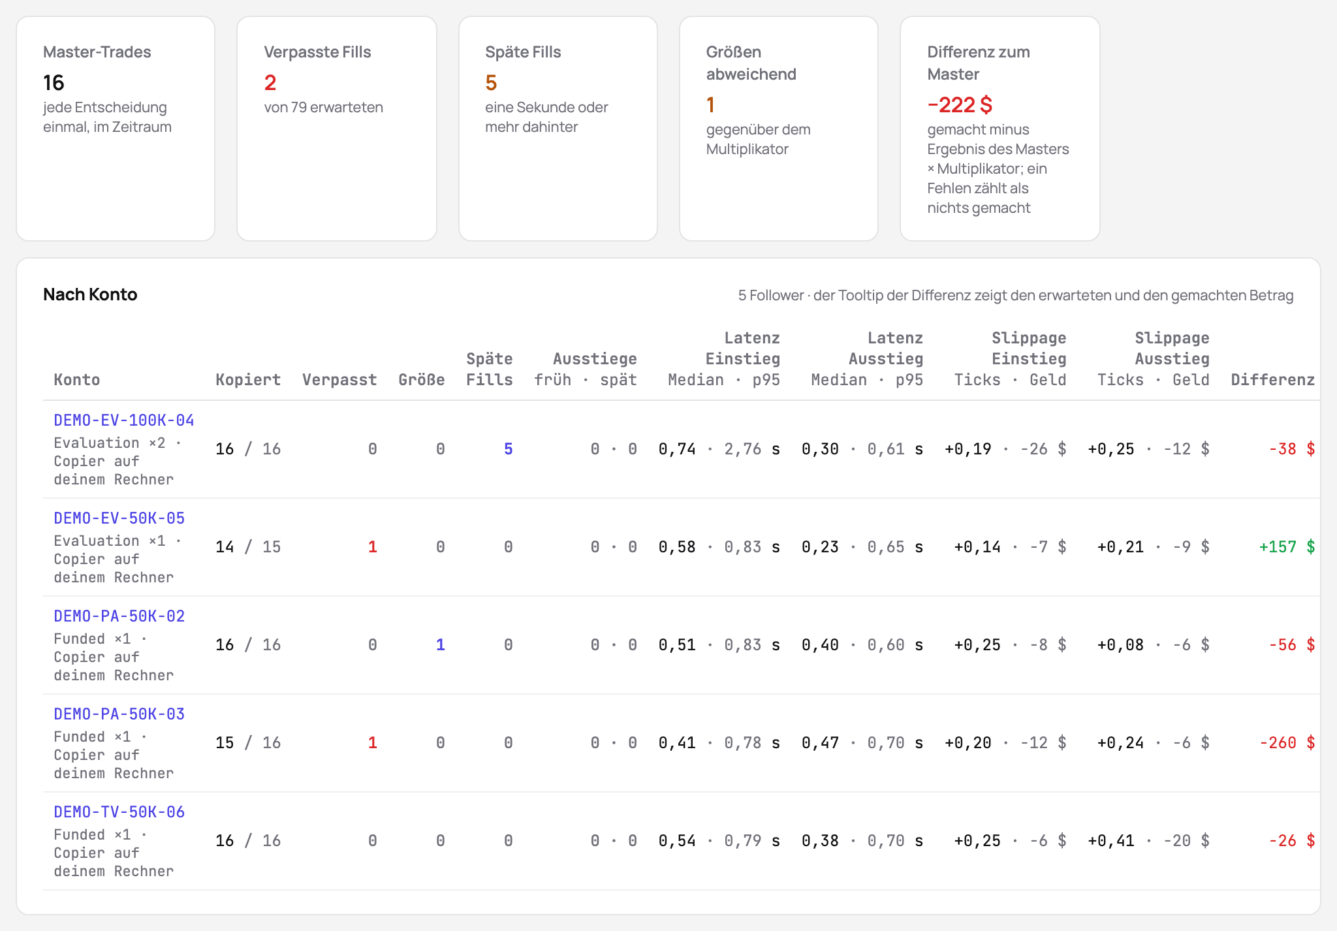Click the Konto column header
Screen dimensions: 1337x931
pos(77,380)
